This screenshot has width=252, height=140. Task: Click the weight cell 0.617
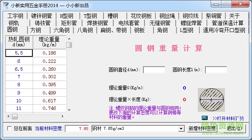click(x=49, y=100)
